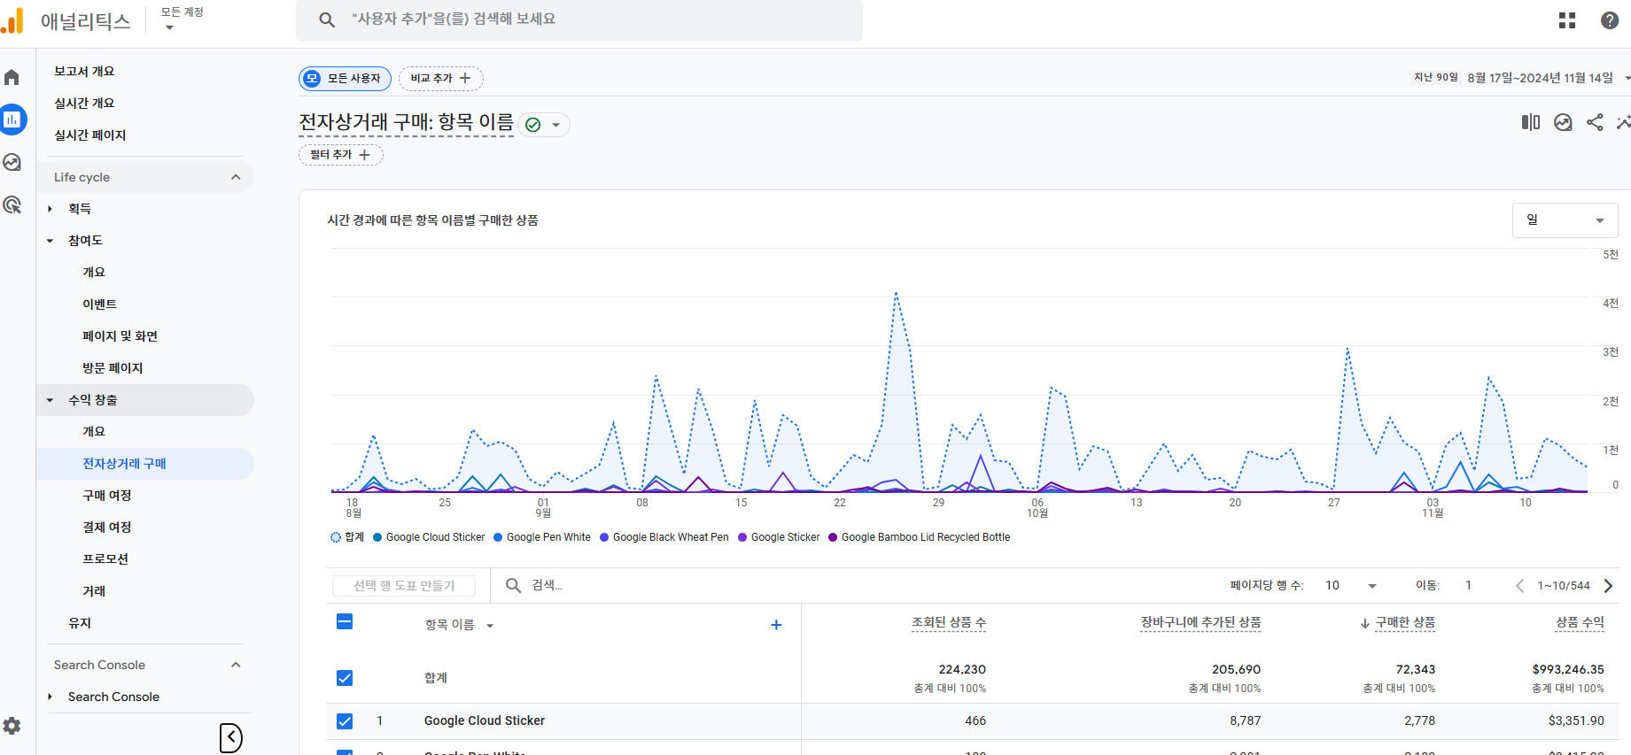Open the Reports sidebar icon
The height and width of the screenshot is (755, 1631).
pos(12,119)
